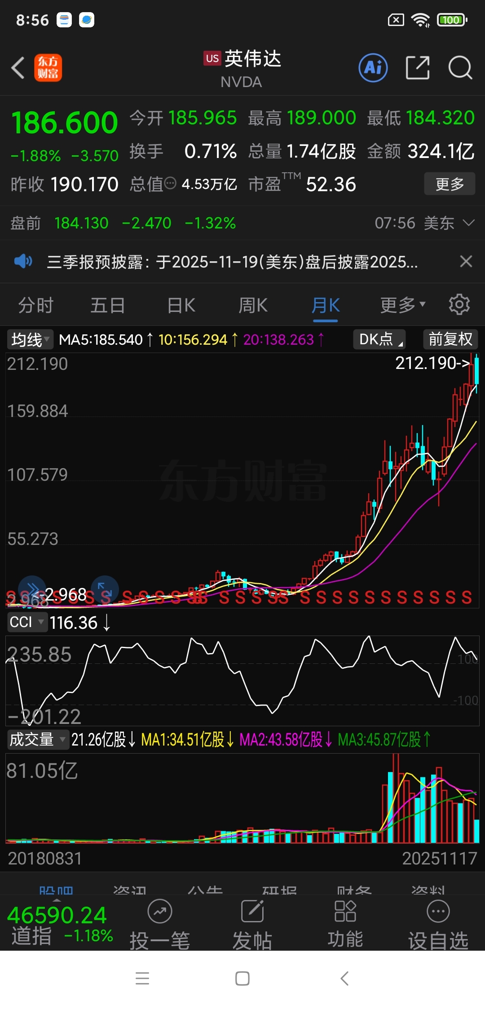Image resolution: width=485 pixels, height=1009 pixels.
Task: Tap the battery 100 indicator
Action: tap(452, 20)
